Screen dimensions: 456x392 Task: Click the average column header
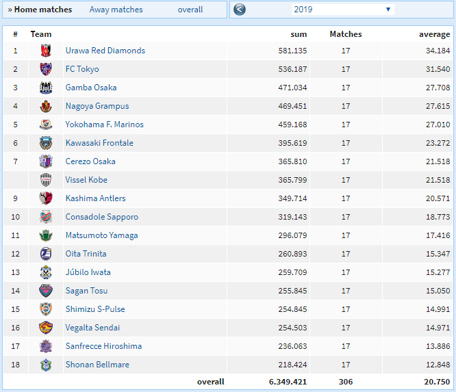[434, 34]
